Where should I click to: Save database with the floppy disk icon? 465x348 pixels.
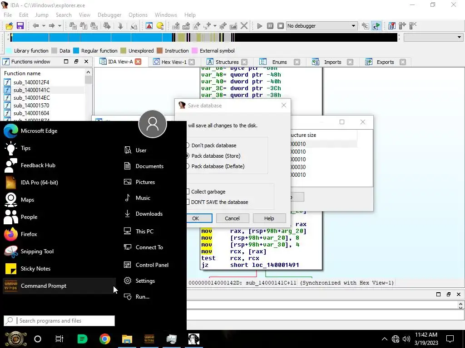[x=20, y=26]
